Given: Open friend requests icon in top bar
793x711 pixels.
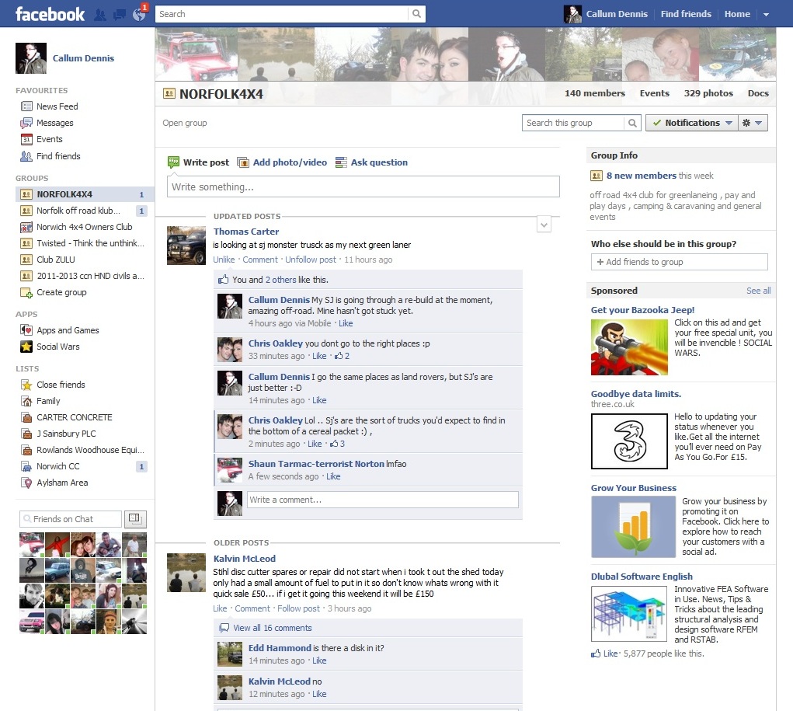Looking at the screenshot, I should click(x=100, y=15).
